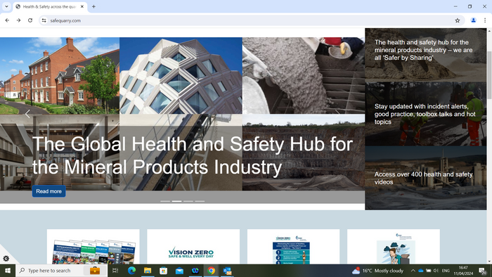This screenshot has height=277, width=492.
Task: Open 'Safer by Sharing' health and safety hub panel
Action: coord(425,55)
